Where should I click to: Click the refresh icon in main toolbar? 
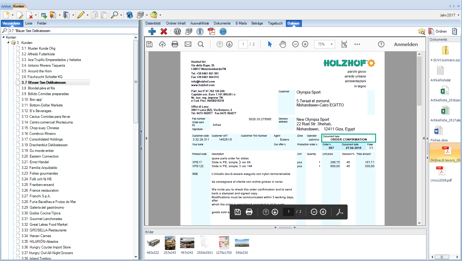(129, 15)
